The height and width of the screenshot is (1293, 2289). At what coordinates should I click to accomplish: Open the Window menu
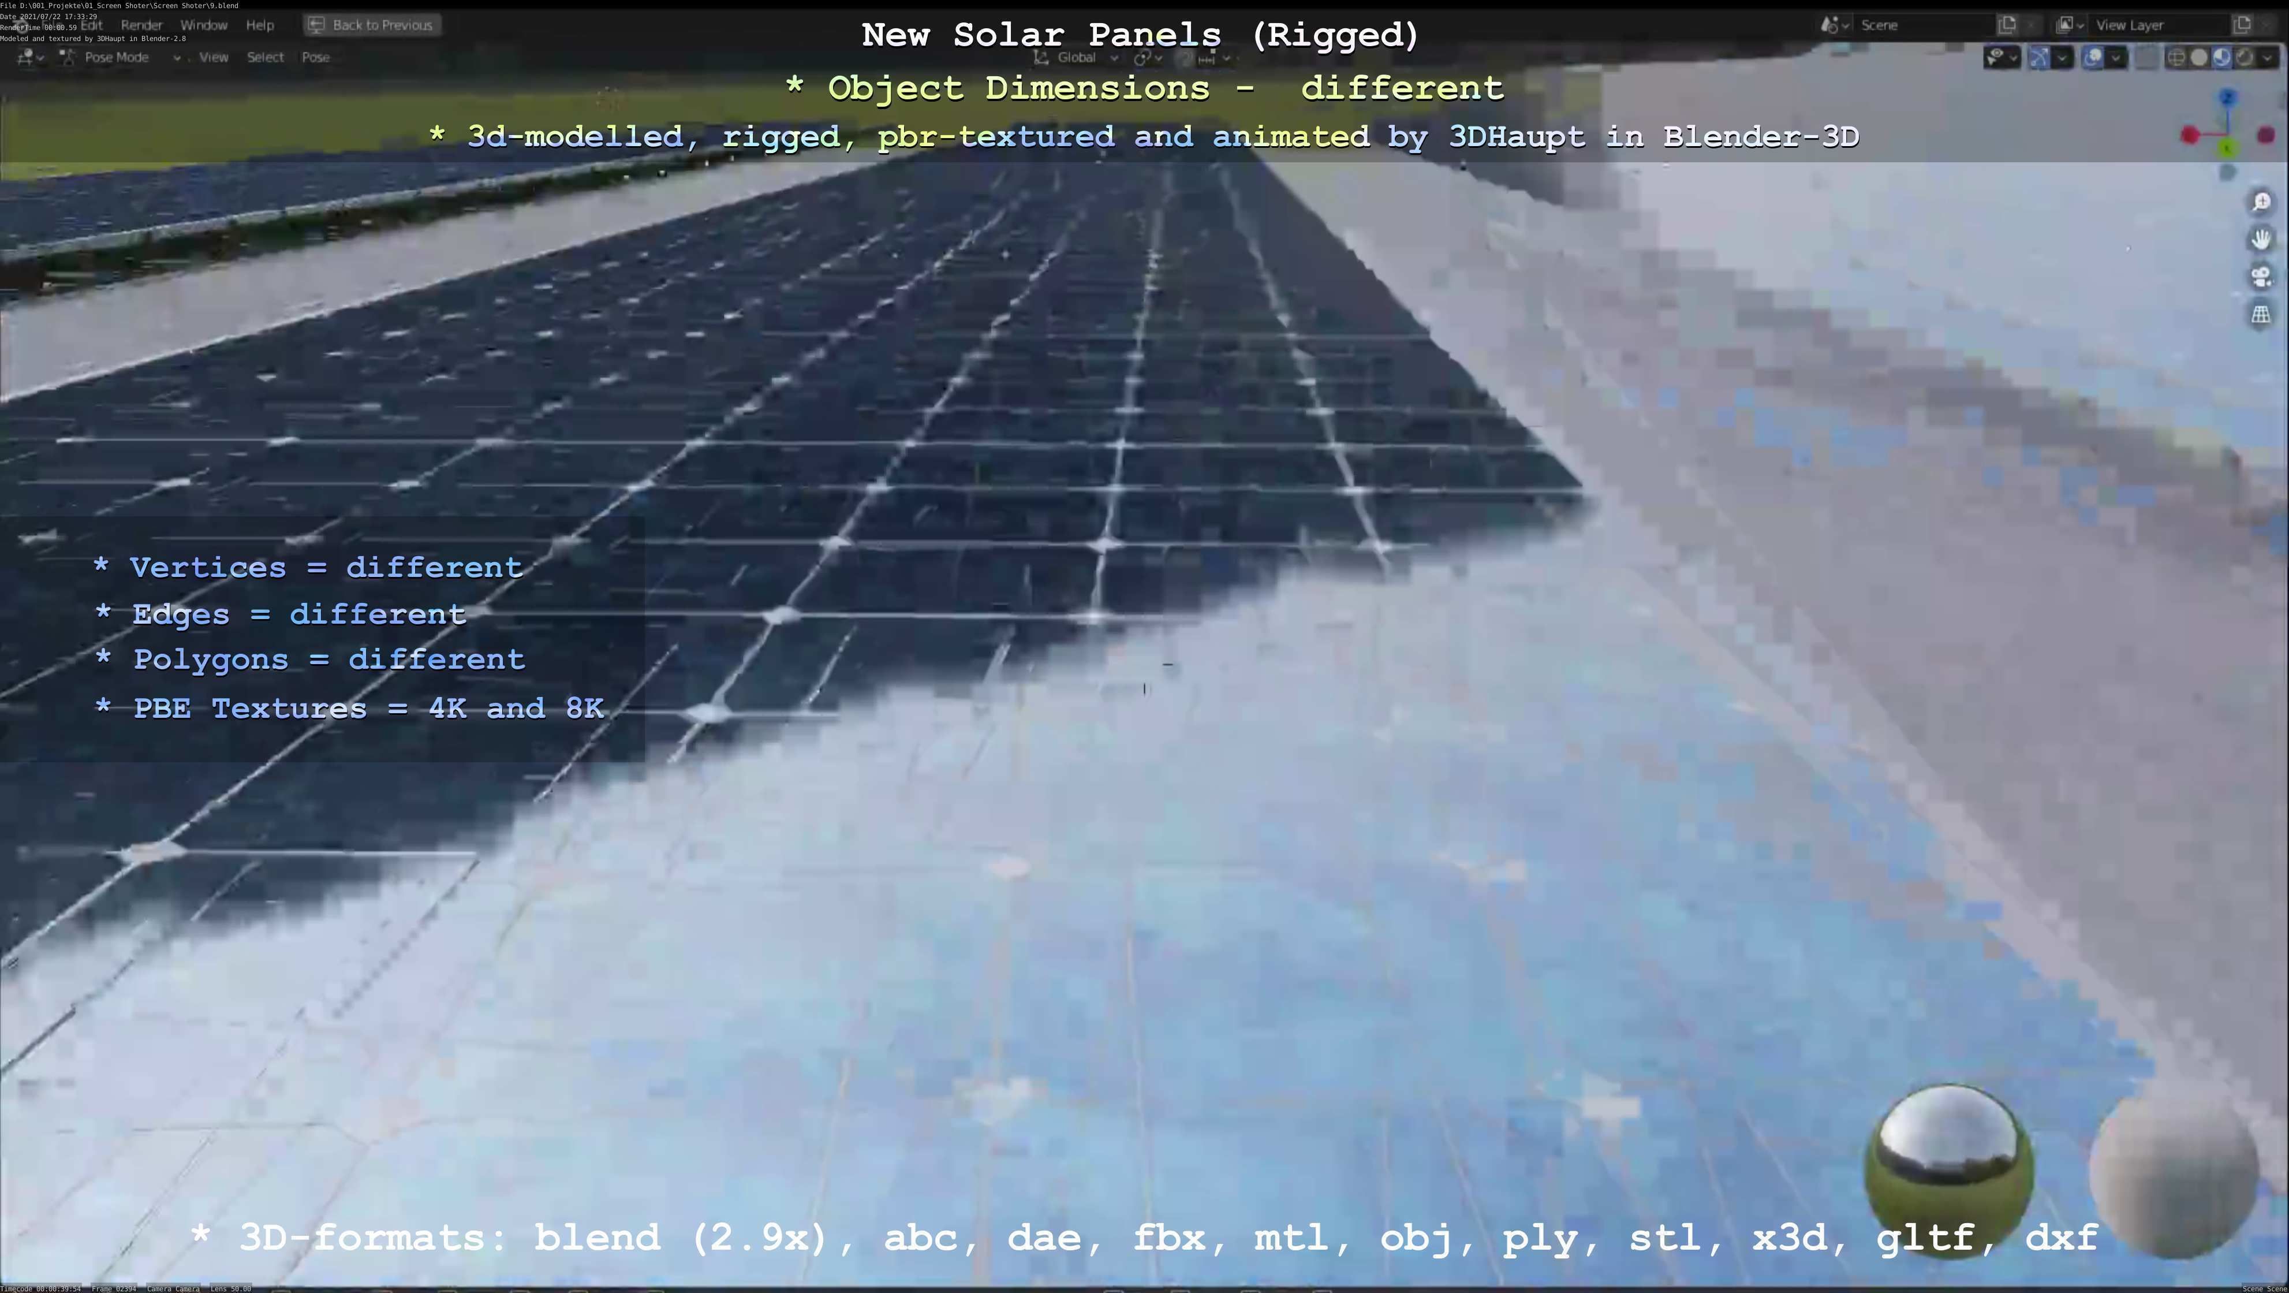point(203,25)
